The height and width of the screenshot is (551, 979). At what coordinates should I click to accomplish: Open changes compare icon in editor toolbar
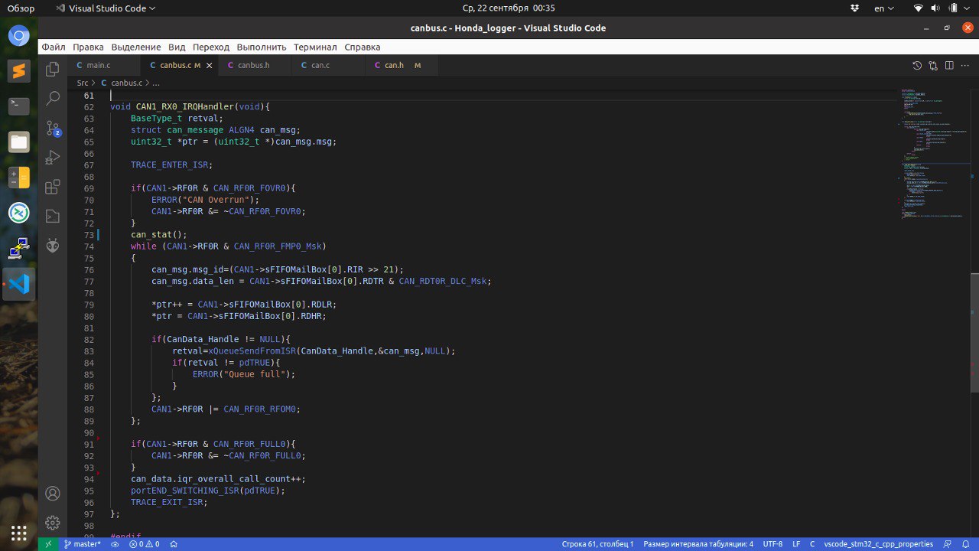tap(934, 66)
